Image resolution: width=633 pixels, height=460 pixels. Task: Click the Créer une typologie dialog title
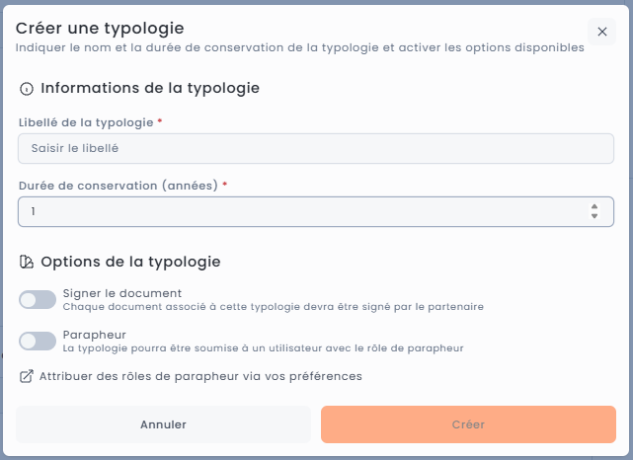pyautogui.click(x=100, y=29)
